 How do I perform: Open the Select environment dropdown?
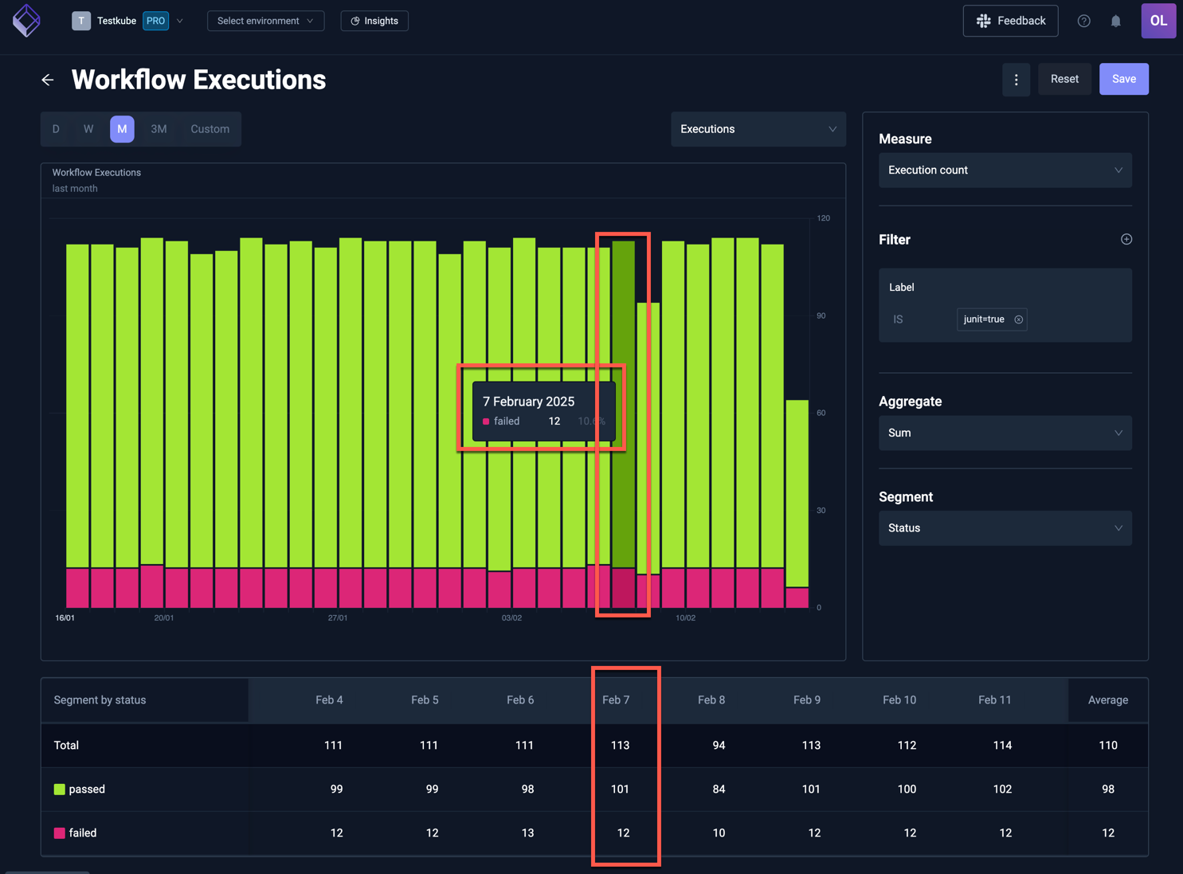click(265, 21)
